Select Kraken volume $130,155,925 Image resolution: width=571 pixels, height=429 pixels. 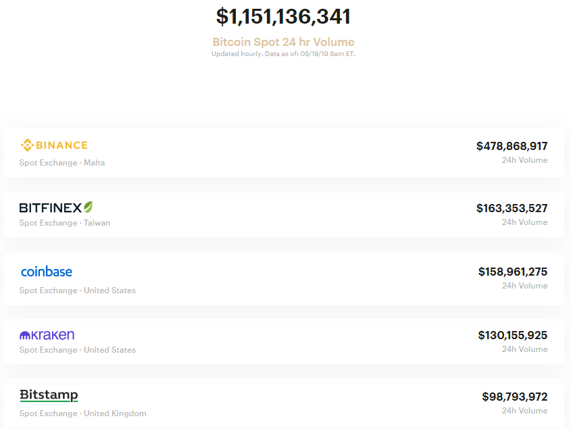click(x=512, y=335)
